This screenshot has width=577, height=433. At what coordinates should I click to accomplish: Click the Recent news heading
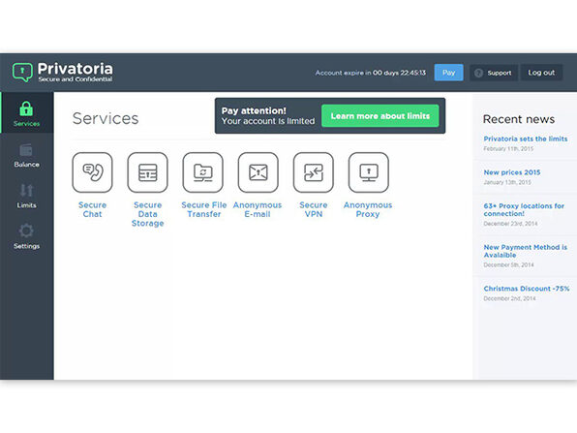click(x=519, y=119)
